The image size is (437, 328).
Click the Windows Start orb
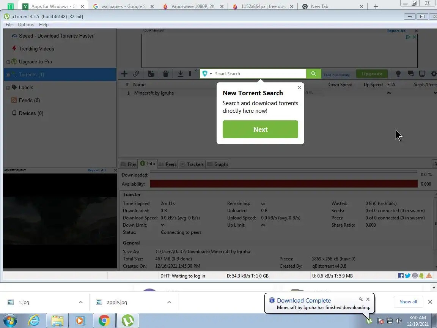pyautogui.click(x=10, y=320)
